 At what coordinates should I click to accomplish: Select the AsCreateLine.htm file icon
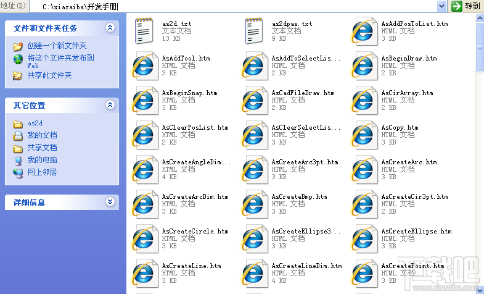coord(144,274)
